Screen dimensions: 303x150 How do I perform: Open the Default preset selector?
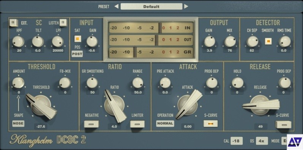pyautogui.click(x=151, y=6)
